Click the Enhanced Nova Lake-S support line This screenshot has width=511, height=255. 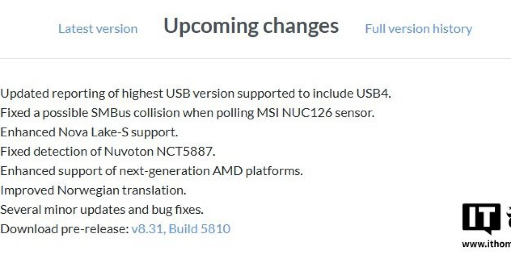coord(89,132)
